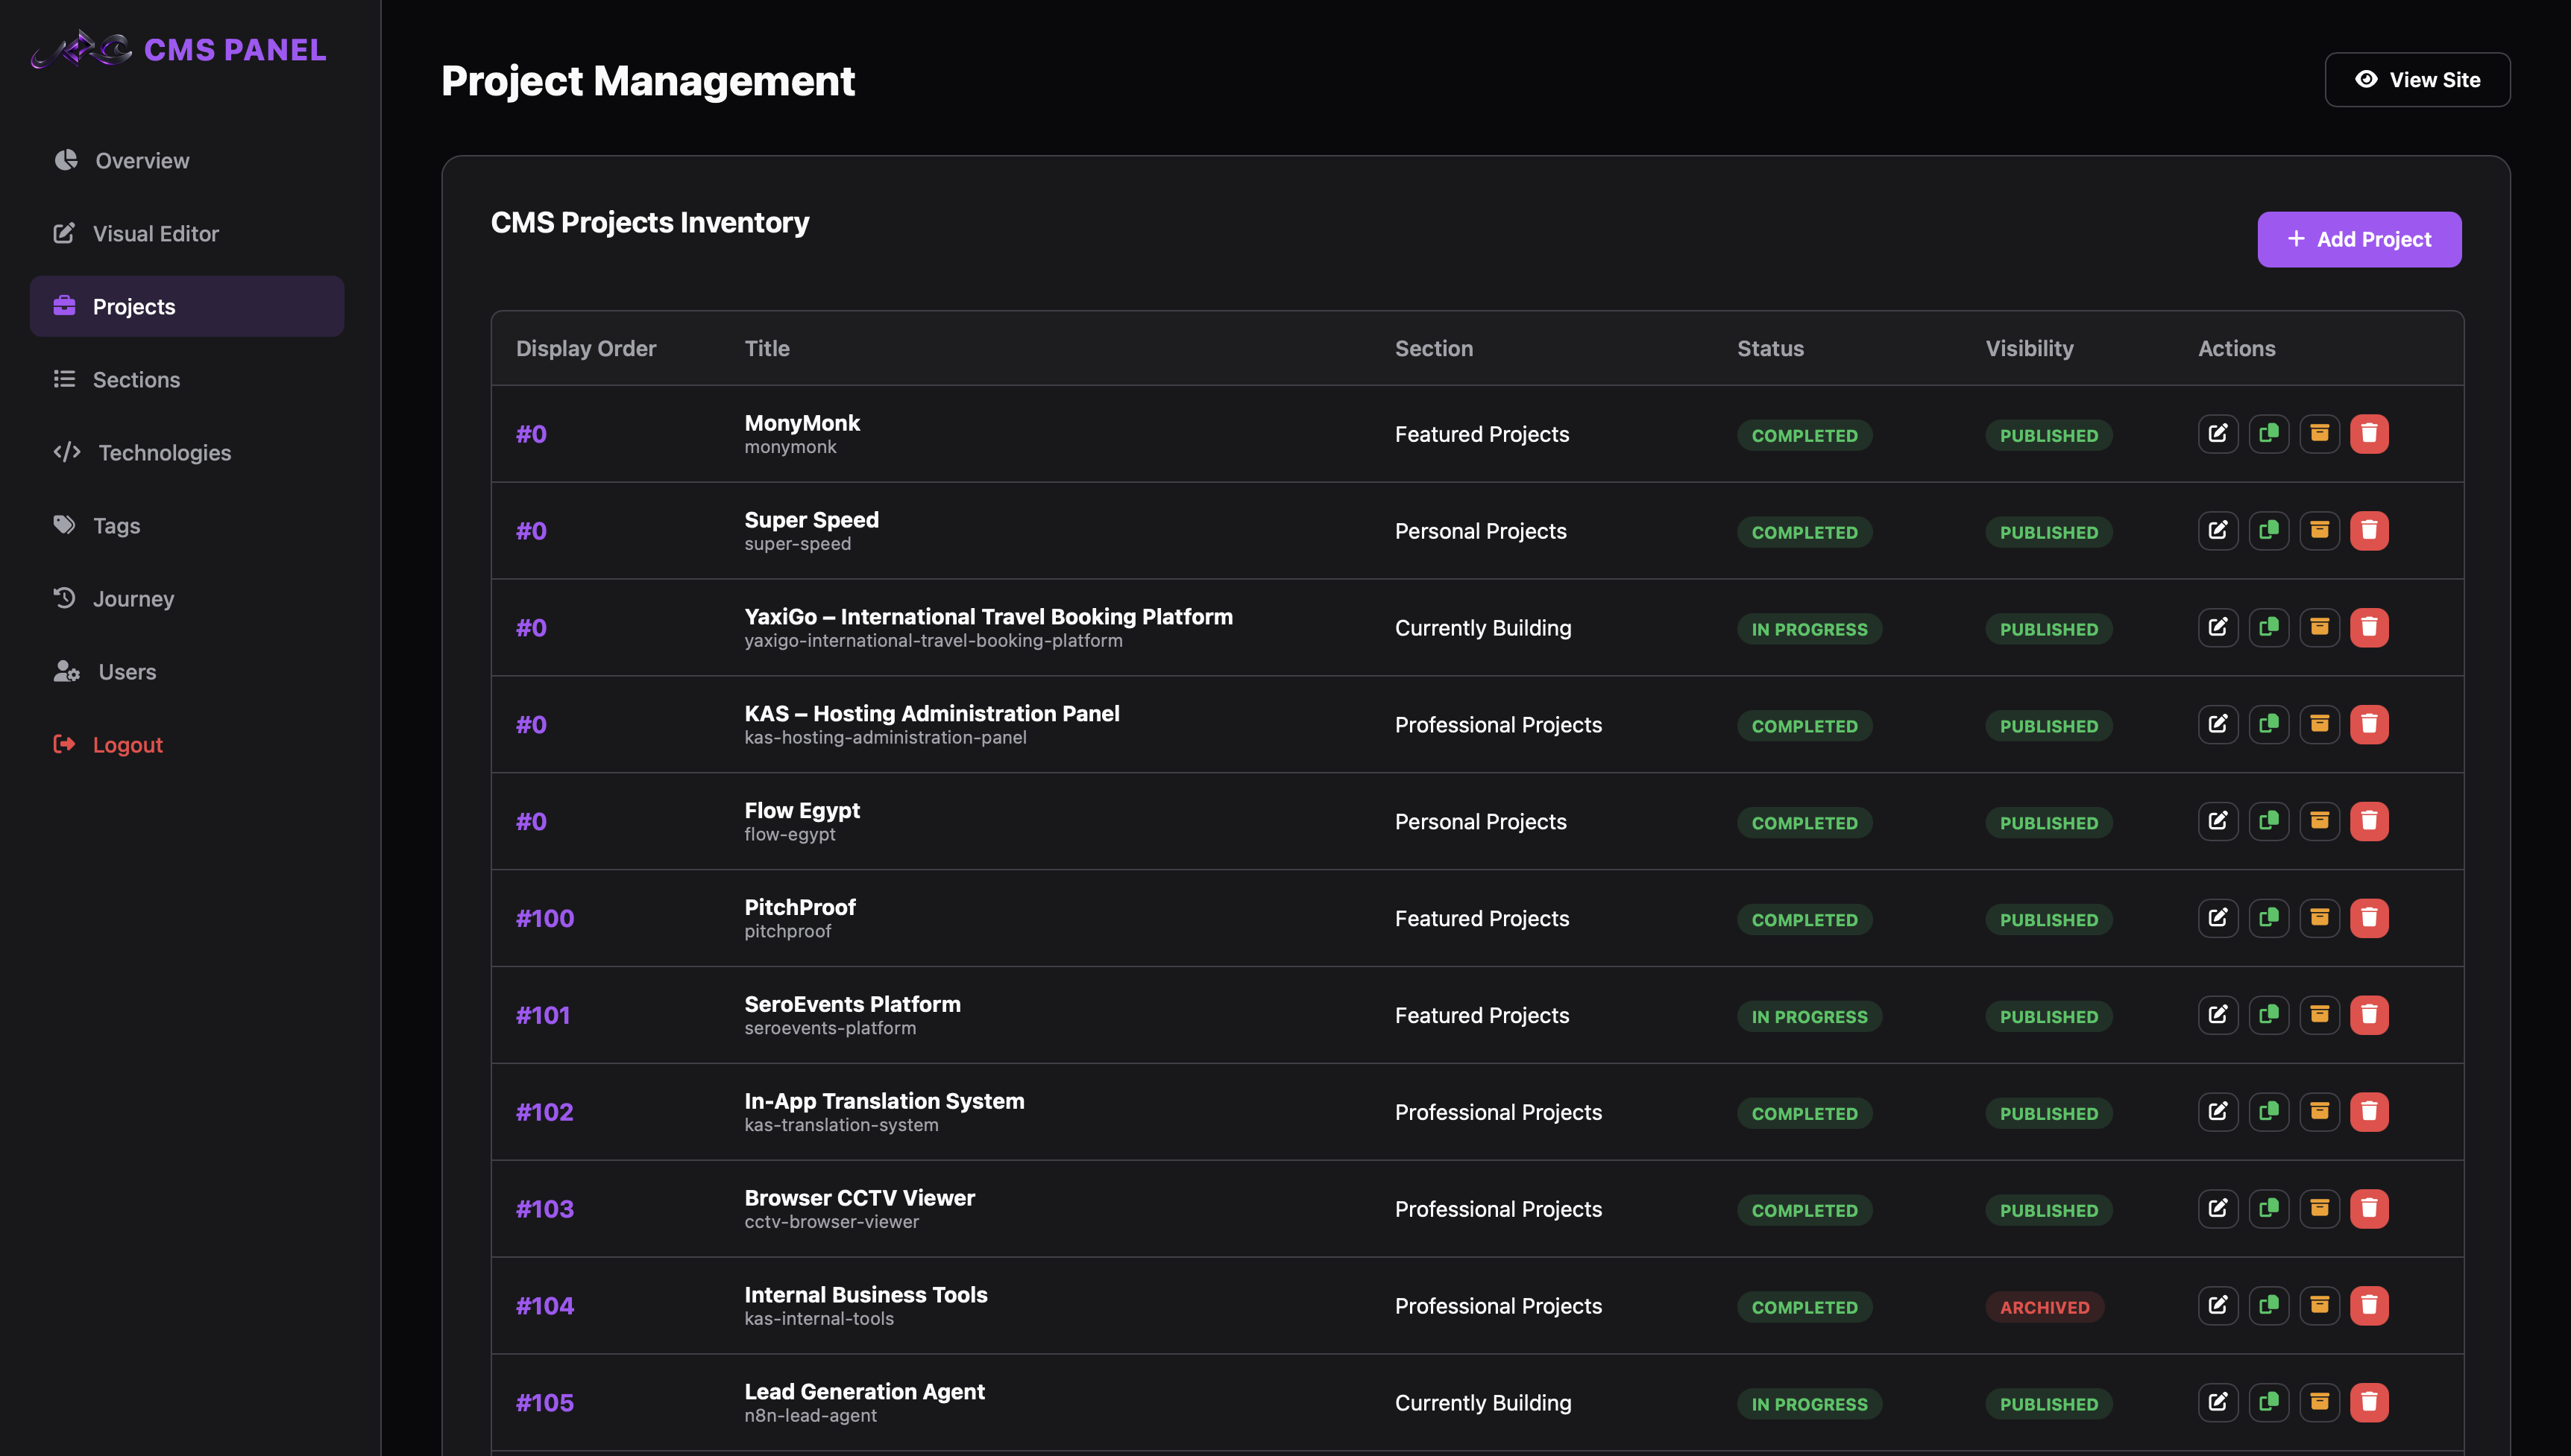Click the IN PROGRESS status of SeroEvents Platform
Viewport: 2571px width, 1456px height.
click(x=1809, y=1016)
